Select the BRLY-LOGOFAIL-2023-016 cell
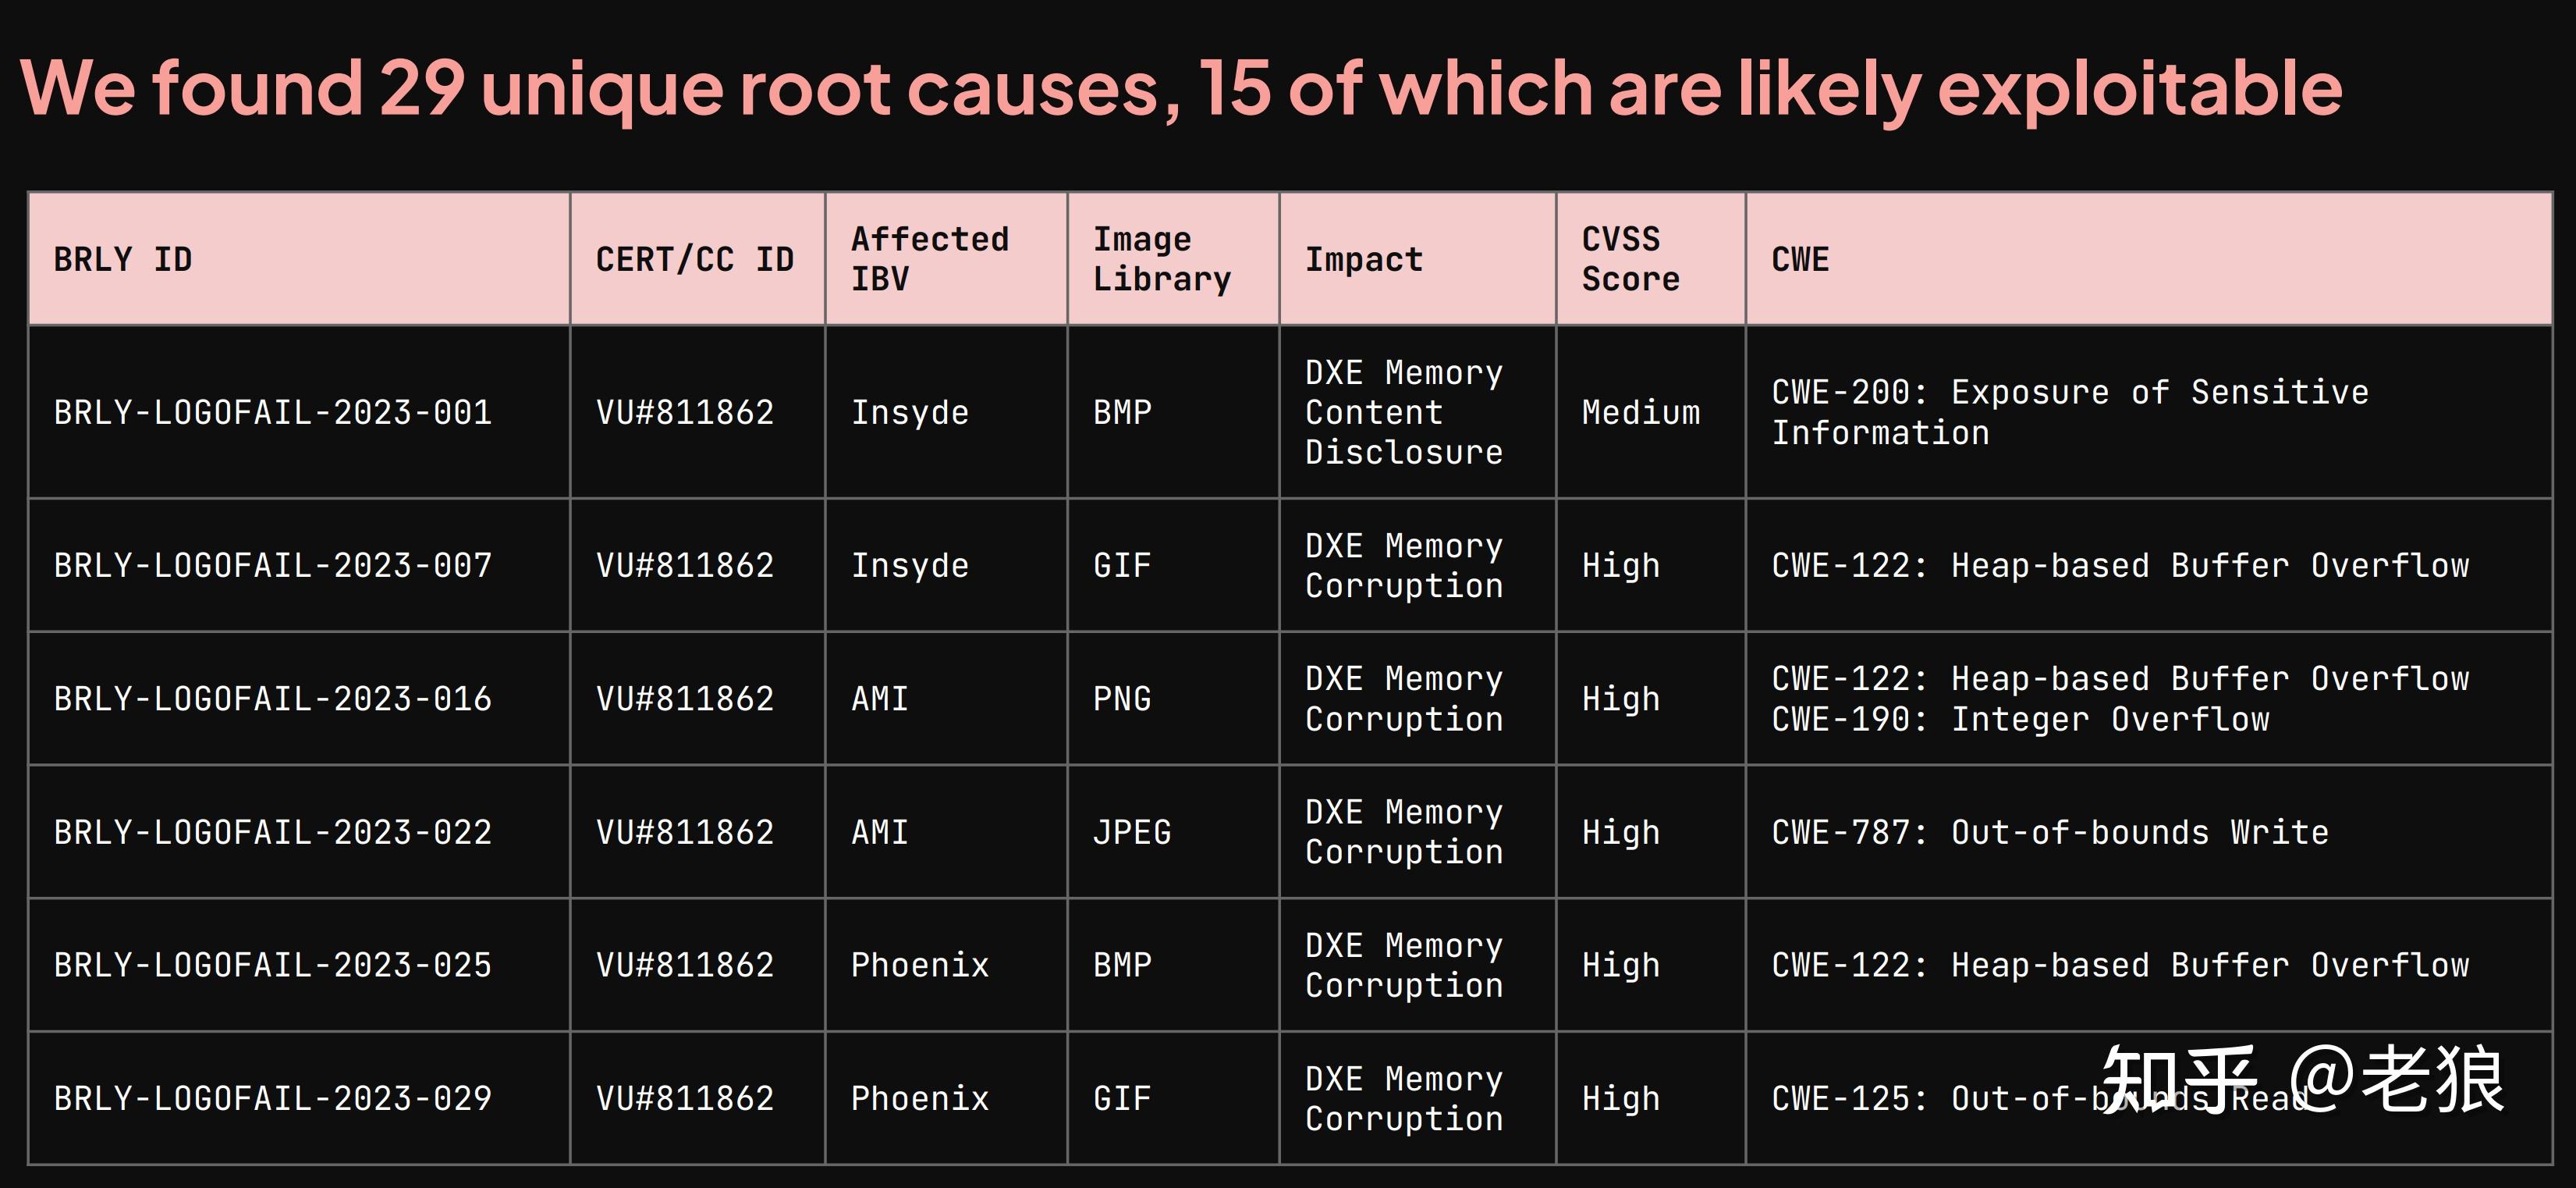The height and width of the screenshot is (1188, 2576). pyautogui.click(x=272, y=699)
